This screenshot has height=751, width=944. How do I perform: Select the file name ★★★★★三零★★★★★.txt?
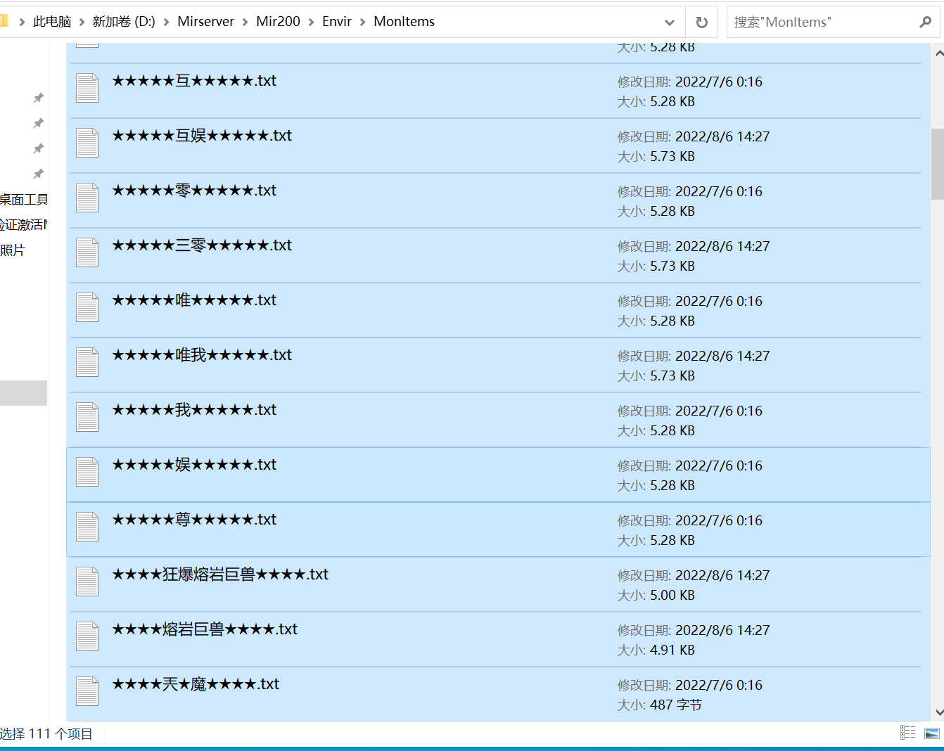202,245
